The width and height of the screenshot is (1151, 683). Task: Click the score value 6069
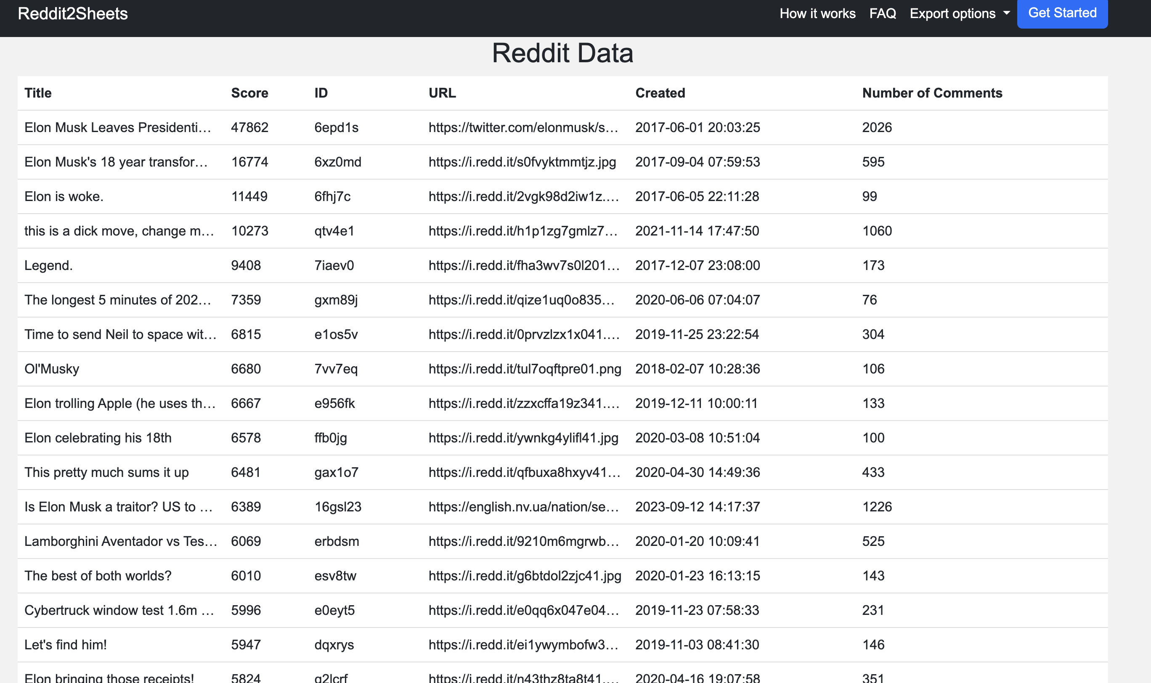click(x=246, y=542)
